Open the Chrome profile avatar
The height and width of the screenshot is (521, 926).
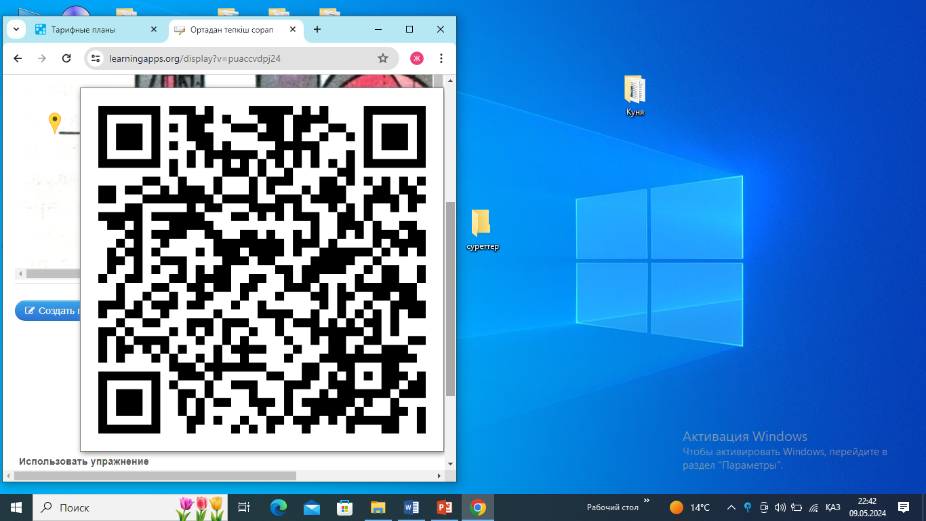pos(417,58)
